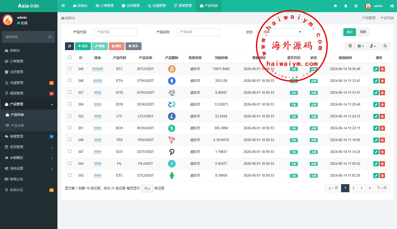Check the checkbox for row ID 340
The height and width of the screenshot is (229, 397).
pos(70,69)
